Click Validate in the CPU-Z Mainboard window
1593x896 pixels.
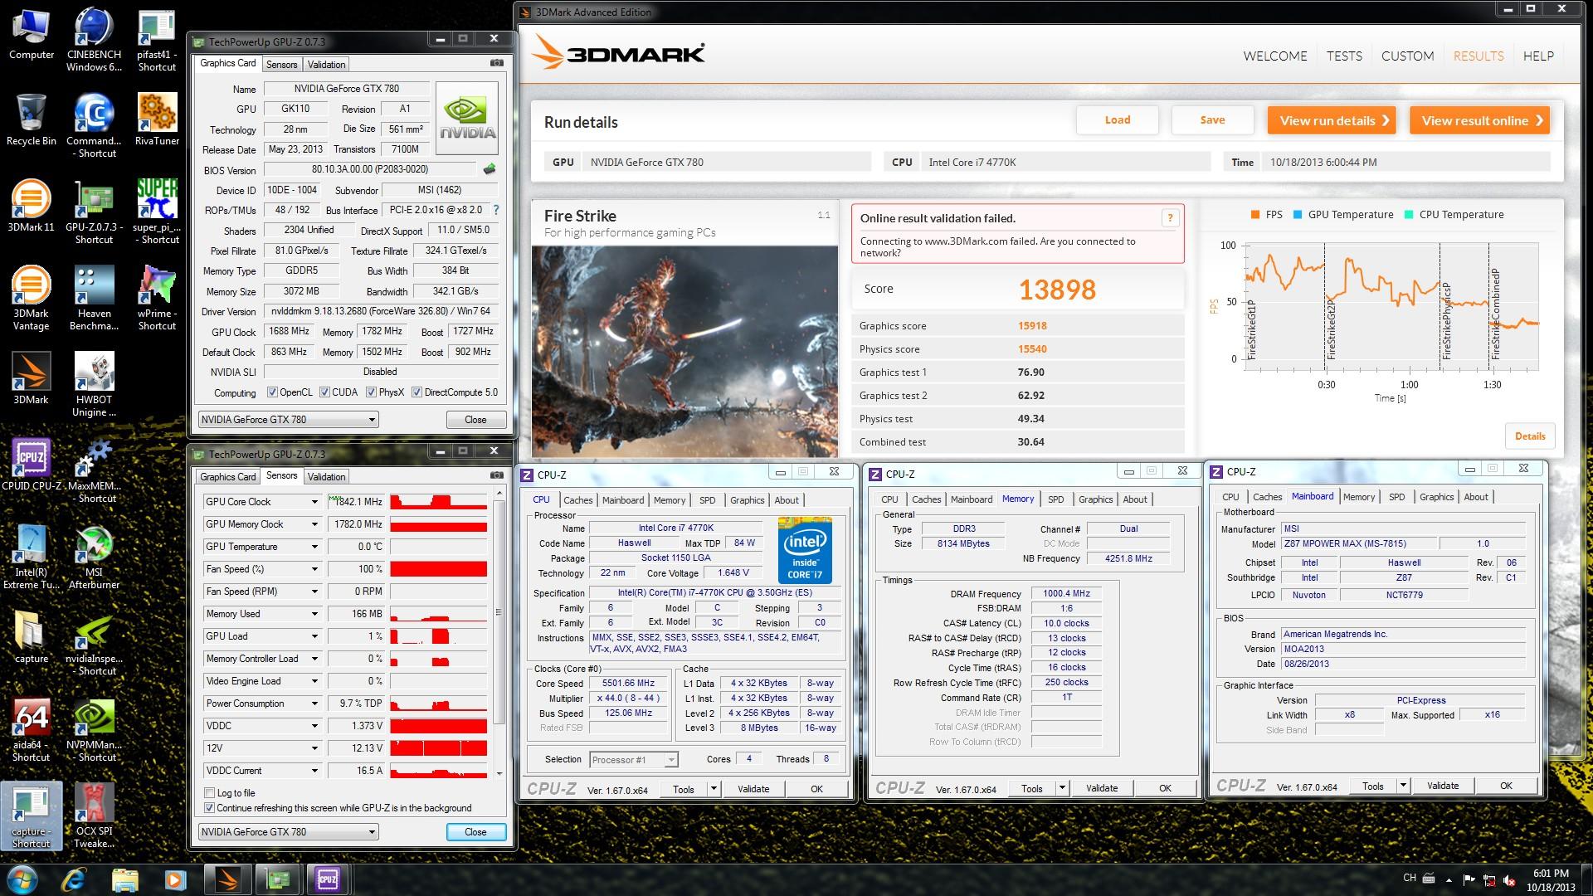[1442, 786]
